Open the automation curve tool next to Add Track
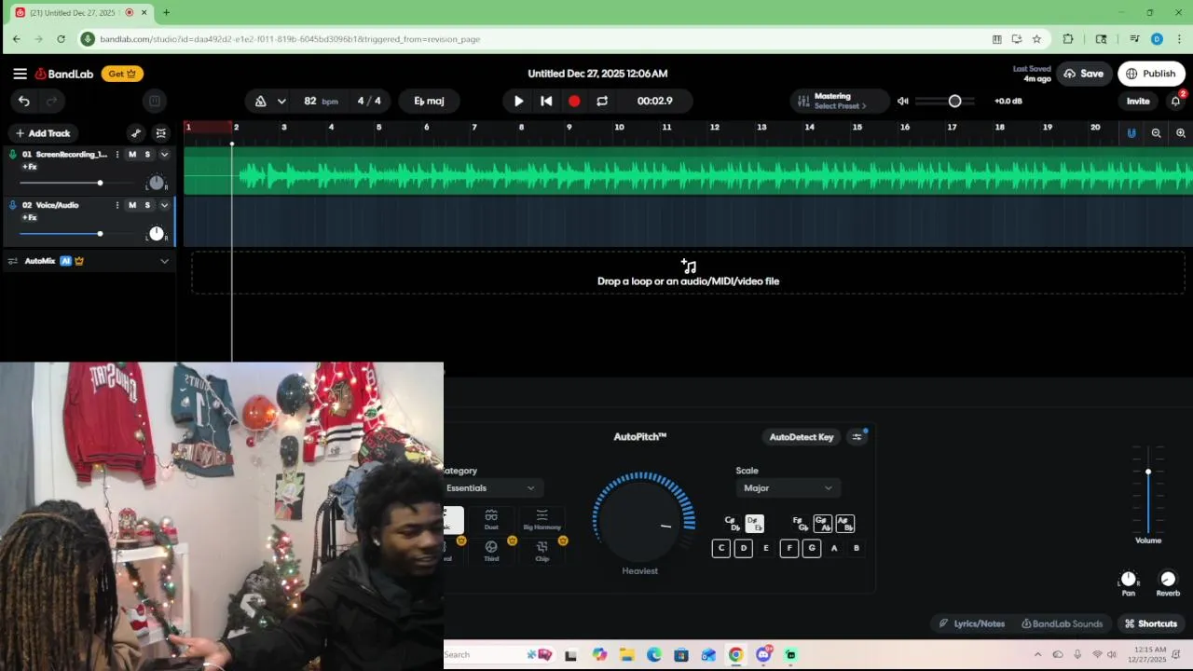 click(x=136, y=133)
